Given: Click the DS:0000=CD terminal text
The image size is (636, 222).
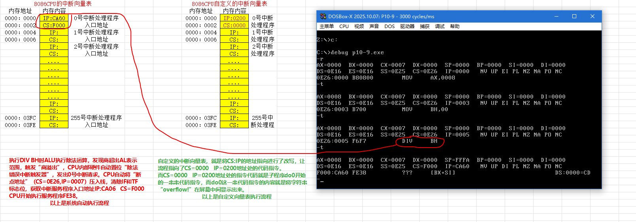Looking at the screenshot, I should (x=572, y=173).
